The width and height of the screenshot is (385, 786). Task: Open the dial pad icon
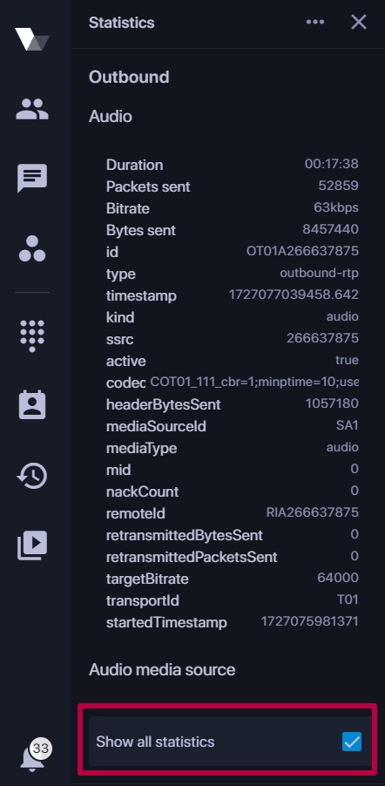32,335
